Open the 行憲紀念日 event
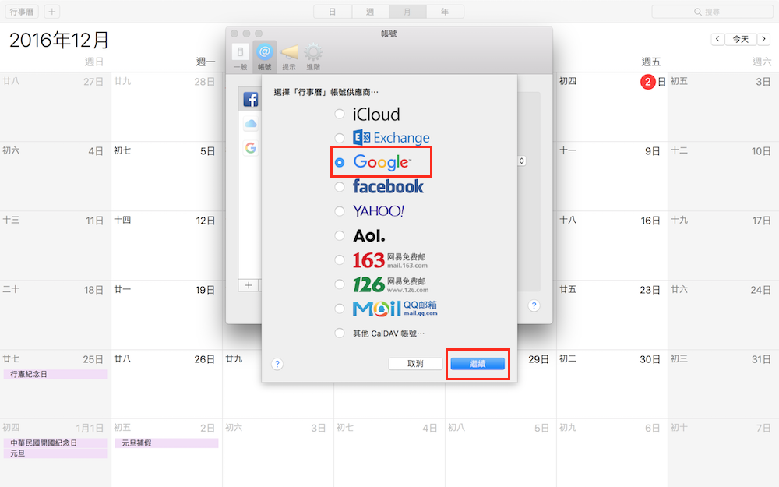The width and height of the screenshot is (779, 487). click(55, 374)
